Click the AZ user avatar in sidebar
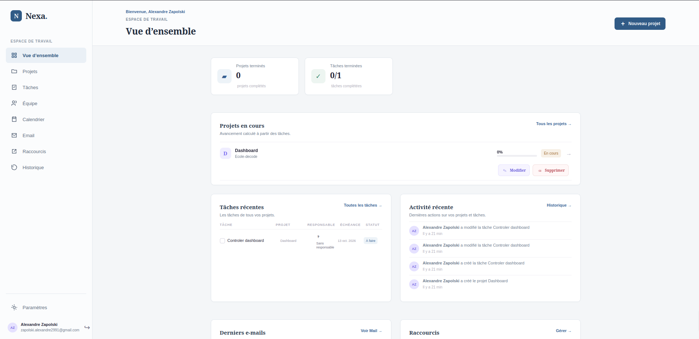The width and height of the screenshot is (699, 339). [x=13, y=327]
